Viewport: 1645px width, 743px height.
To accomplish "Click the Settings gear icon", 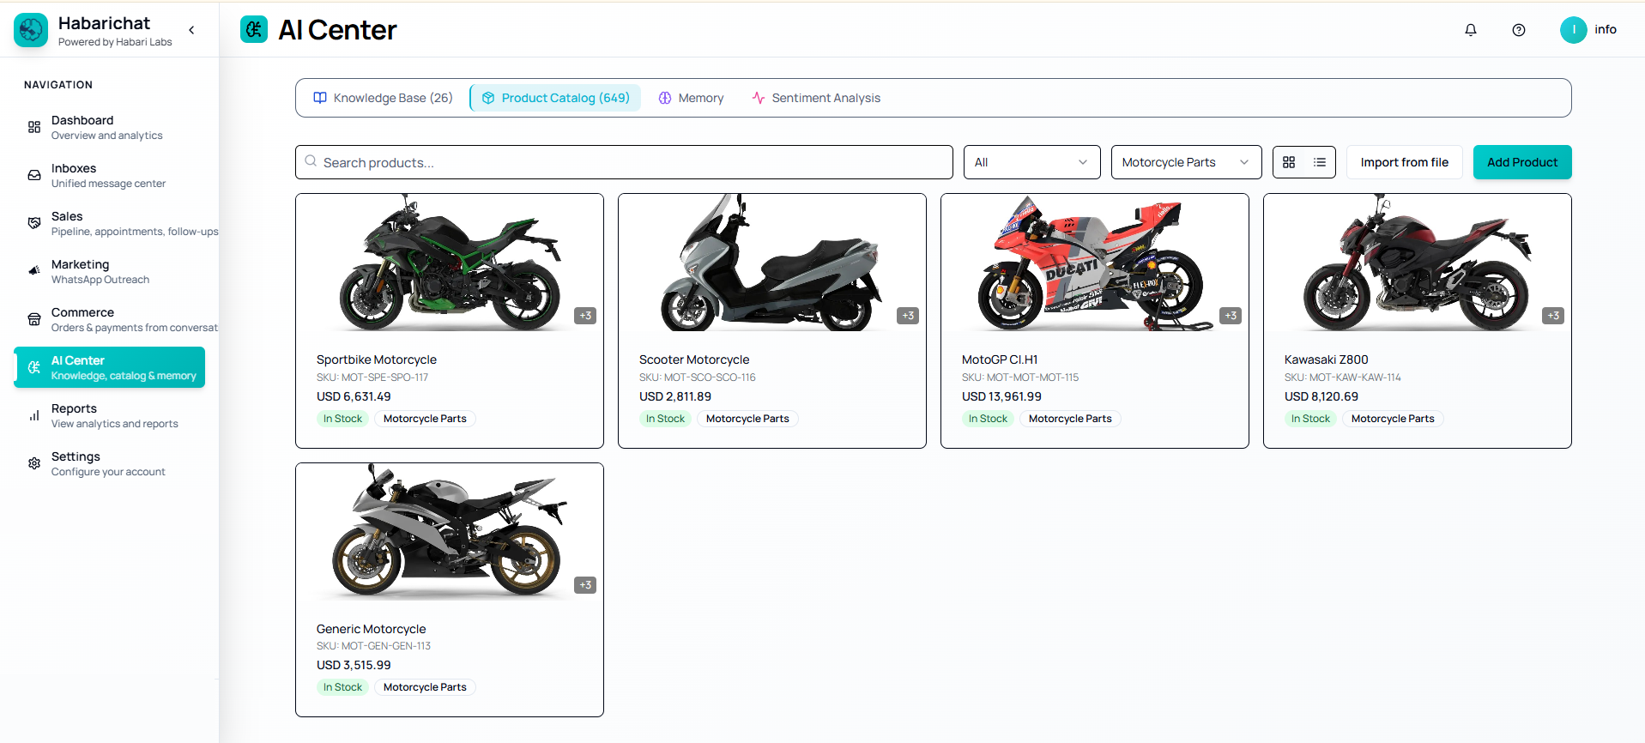I will [x=34, y=463].
